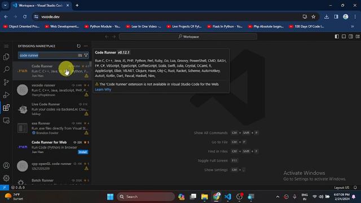The image size is (361, 203).
Task: Show more bookmarks chevron
Action: click(x=352, y=27)
